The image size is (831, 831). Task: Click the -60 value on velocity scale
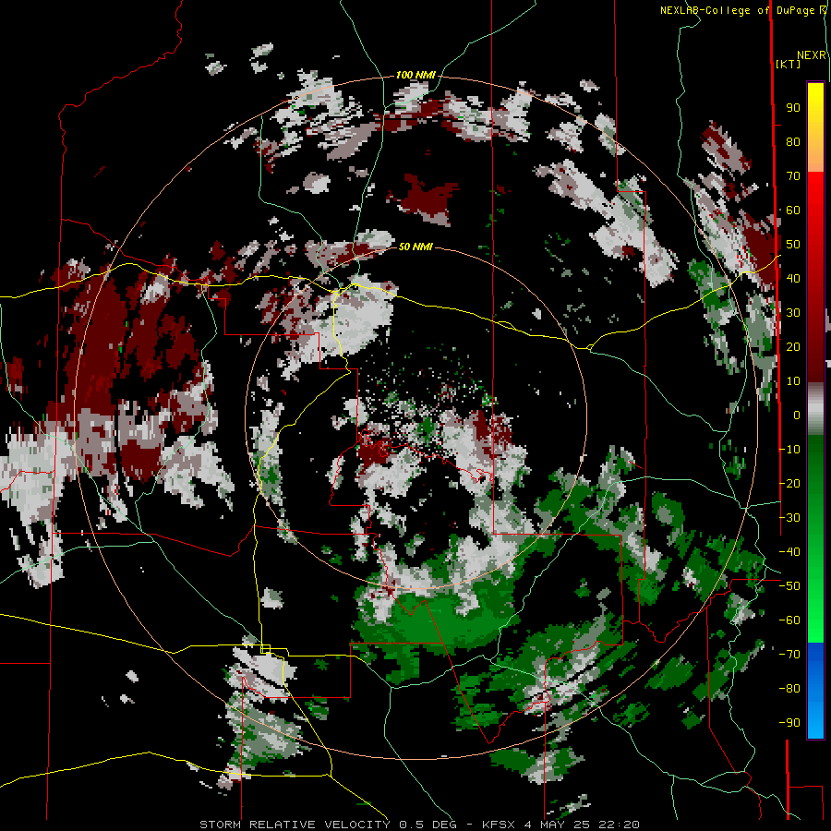point(789,620)
